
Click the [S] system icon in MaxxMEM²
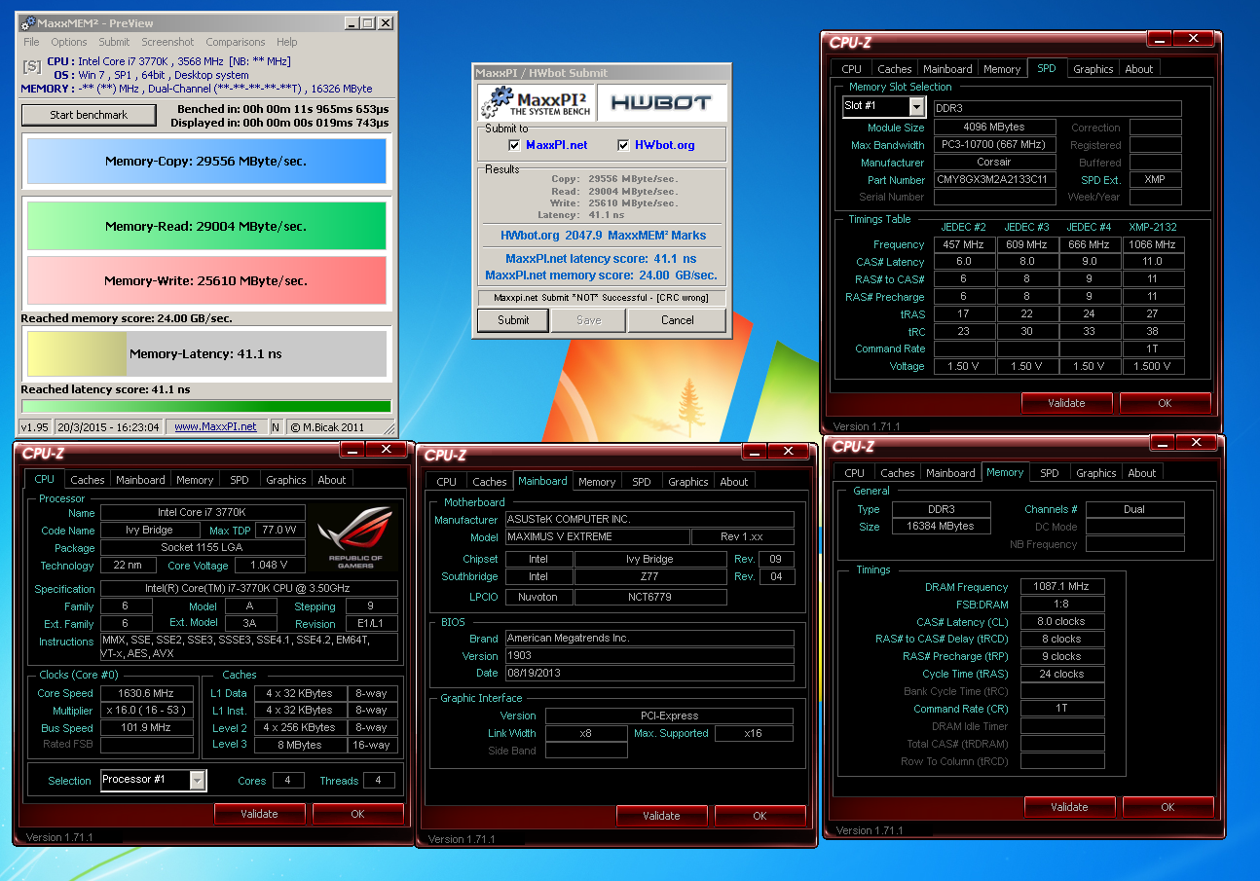(32, 66)
